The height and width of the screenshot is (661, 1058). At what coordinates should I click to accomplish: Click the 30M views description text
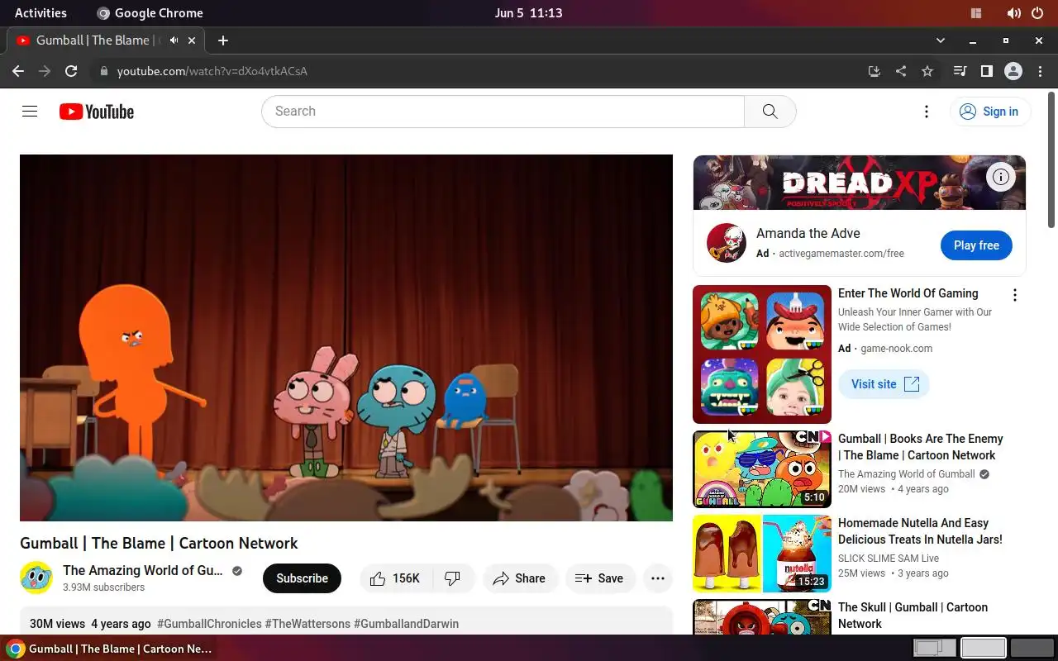pyautogui.click(x=57, y=624)
